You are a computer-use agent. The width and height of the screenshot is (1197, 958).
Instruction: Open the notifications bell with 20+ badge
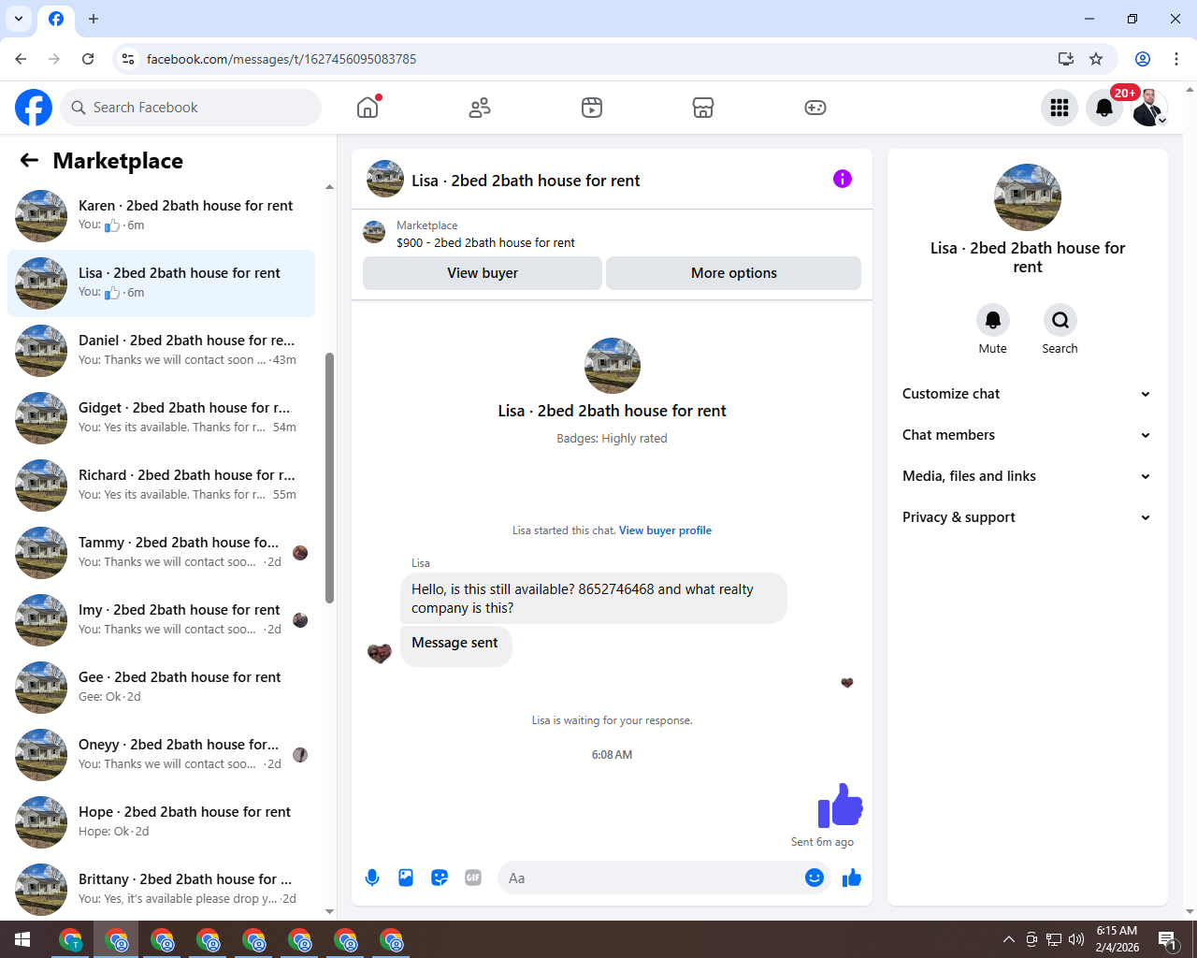click(x=1104, y=108)
